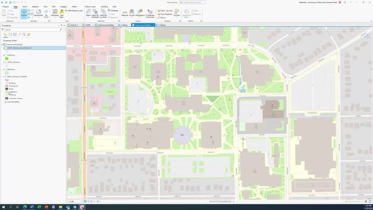The image size is (373, 210).
Task: Toggle the Walkways layer visibility checkbox
Action: coord(6,55)
